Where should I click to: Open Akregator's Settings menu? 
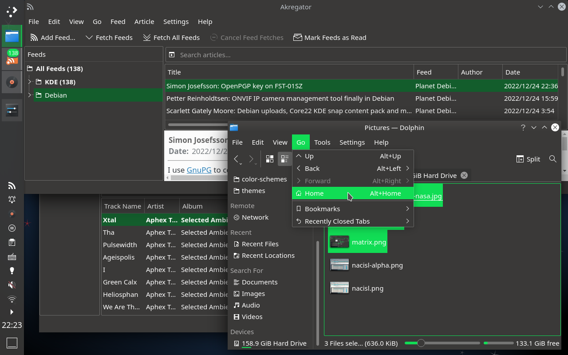click(x=176, y=22)
